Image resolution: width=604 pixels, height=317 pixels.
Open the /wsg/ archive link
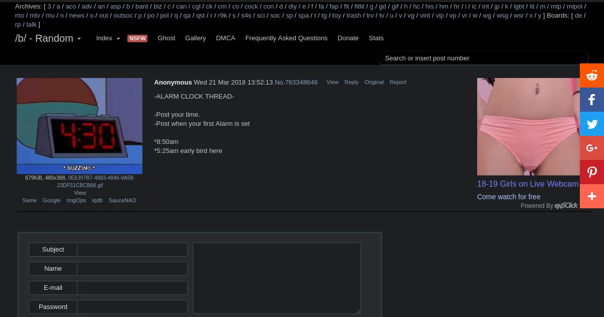click(502, 16)
